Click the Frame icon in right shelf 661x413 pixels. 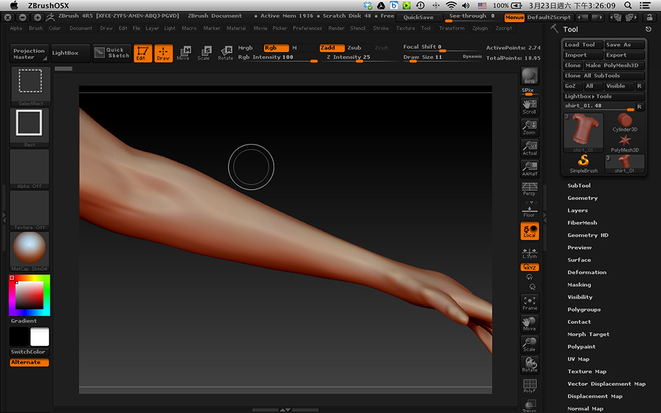point(529,303)
